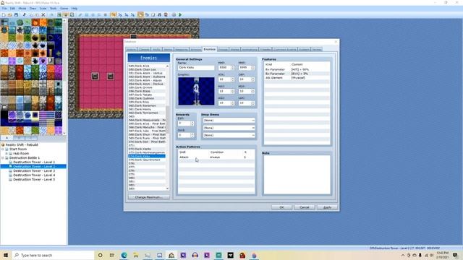
Task: Set map zoom to 1/1 scale
Action: [x=114, y=14]
